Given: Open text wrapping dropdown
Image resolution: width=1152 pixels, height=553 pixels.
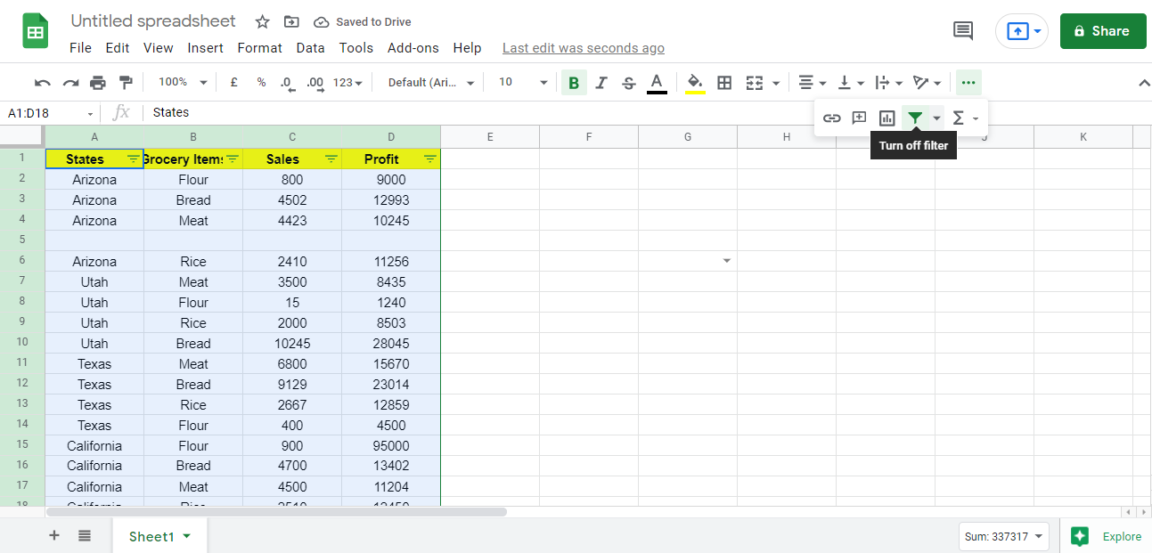Looking at the screenshot, I should coord(889,83).
